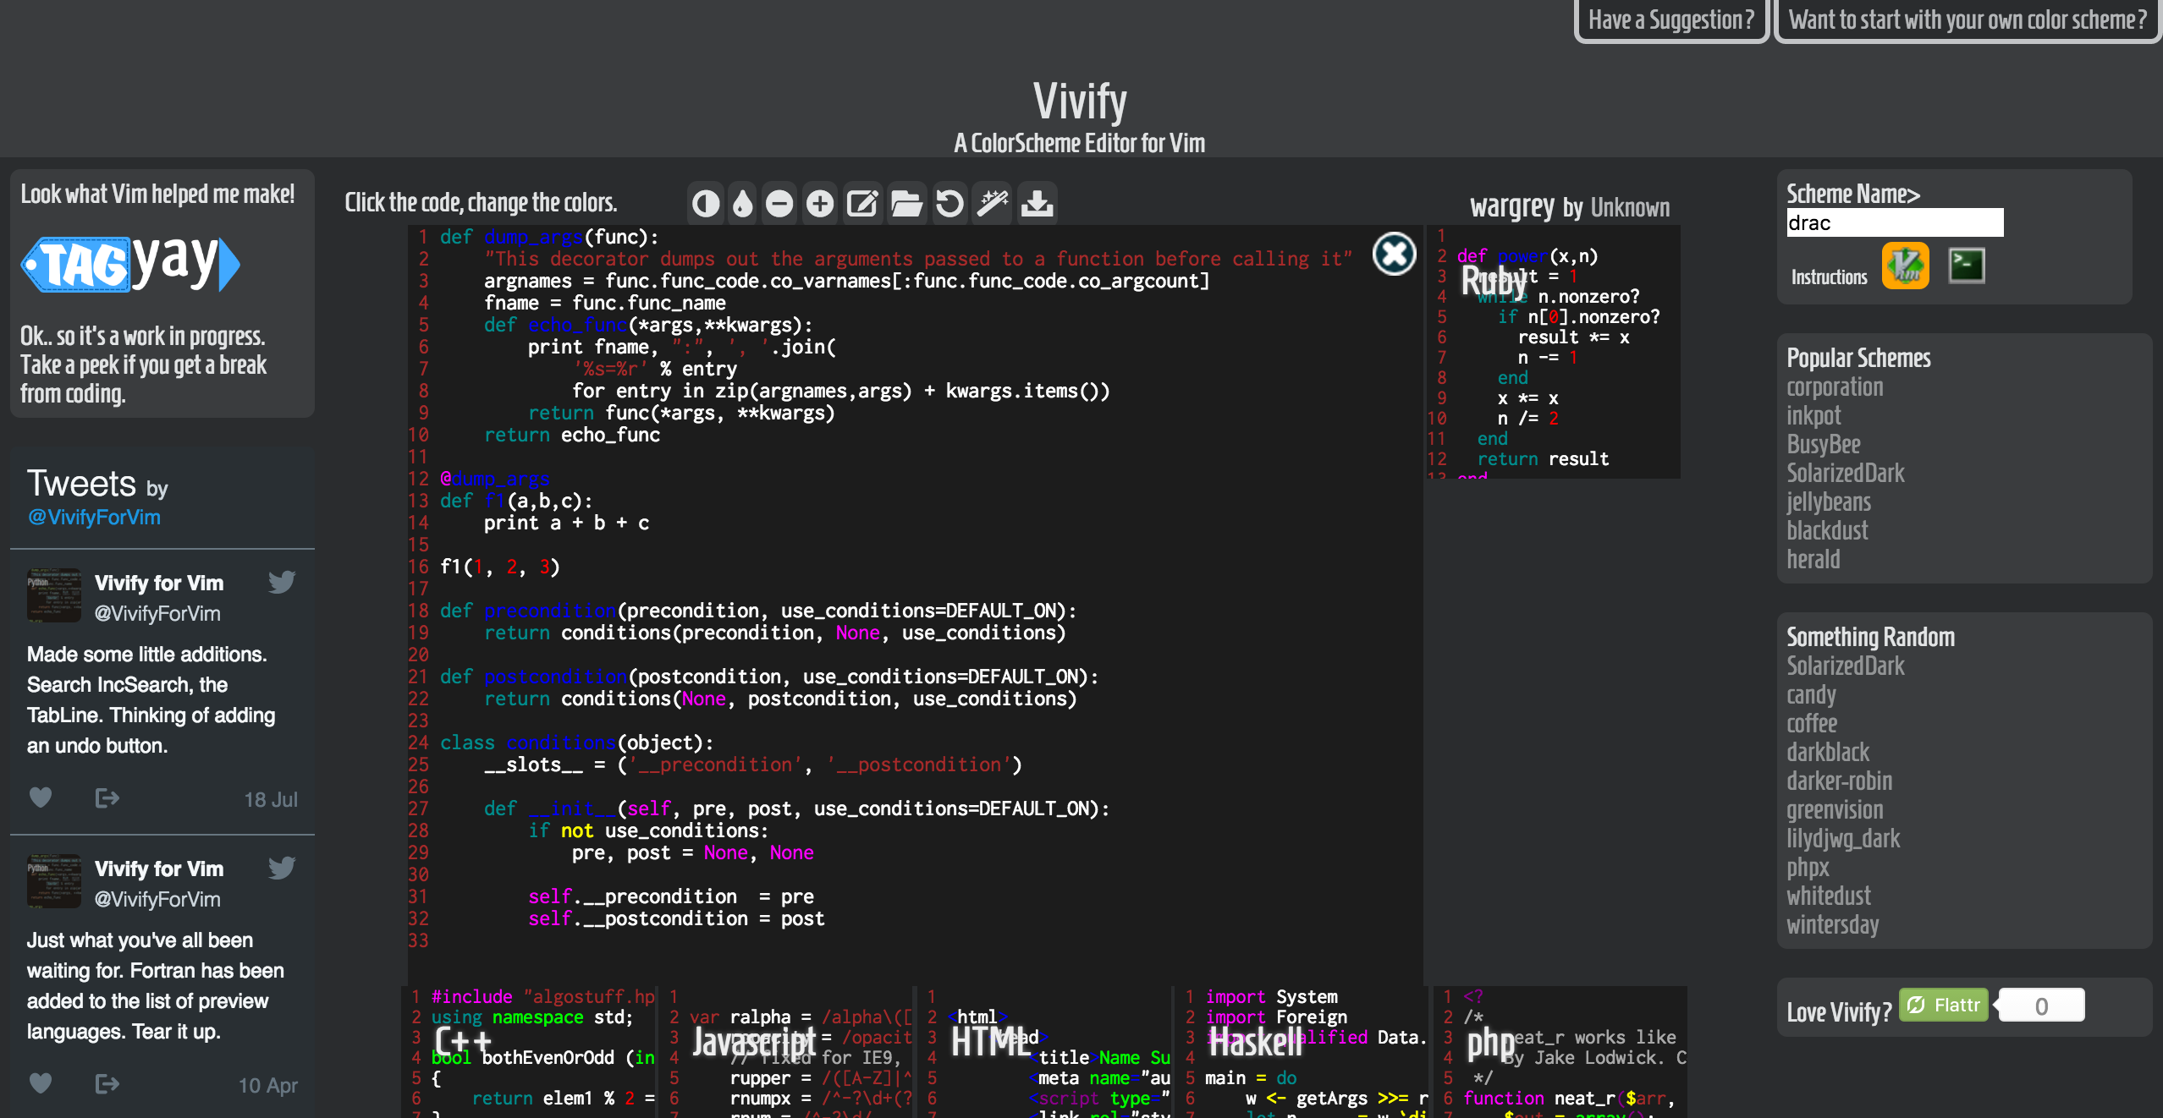This screenshot has width=2163, height=1118.
Task: Click the magic wand icon
Action: pos(993,204)
